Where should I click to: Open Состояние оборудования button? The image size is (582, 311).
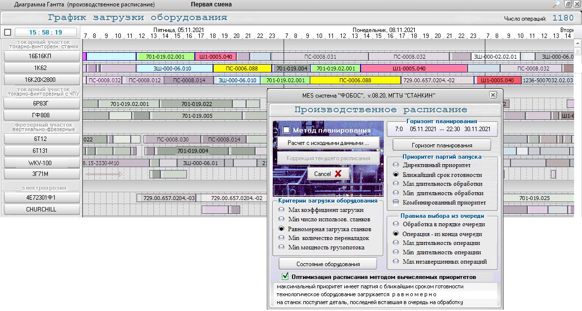[x=327, y=264]
